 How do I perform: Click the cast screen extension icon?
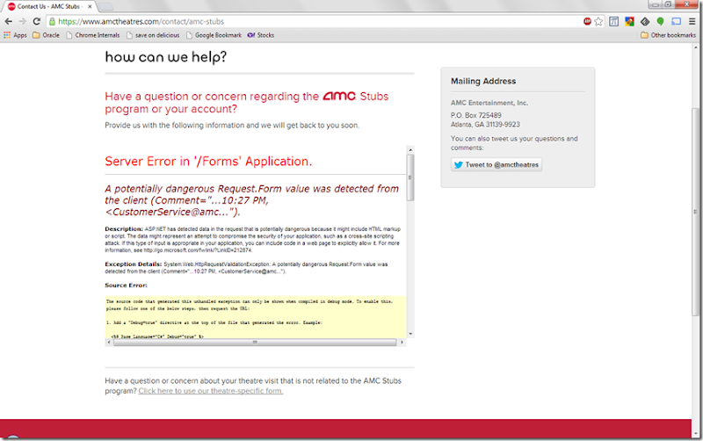(676, 21)
